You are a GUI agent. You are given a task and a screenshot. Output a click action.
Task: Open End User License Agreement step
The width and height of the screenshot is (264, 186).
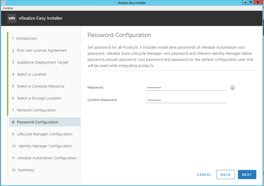click(x=42, y=50)
